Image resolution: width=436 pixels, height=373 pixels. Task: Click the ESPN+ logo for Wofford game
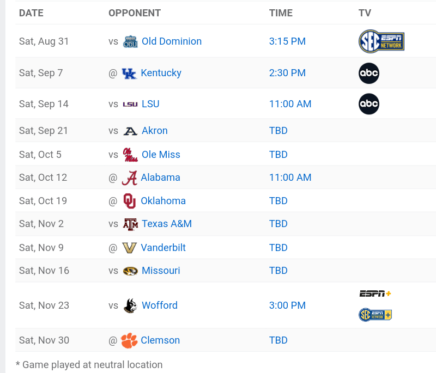[375, 293]
